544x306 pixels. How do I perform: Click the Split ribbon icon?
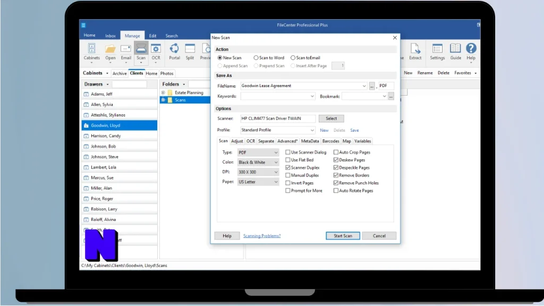tap(190, 49)
